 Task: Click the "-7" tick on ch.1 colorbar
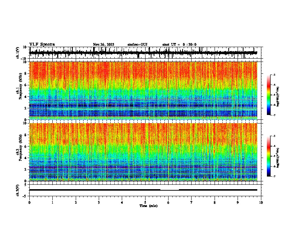274,115
